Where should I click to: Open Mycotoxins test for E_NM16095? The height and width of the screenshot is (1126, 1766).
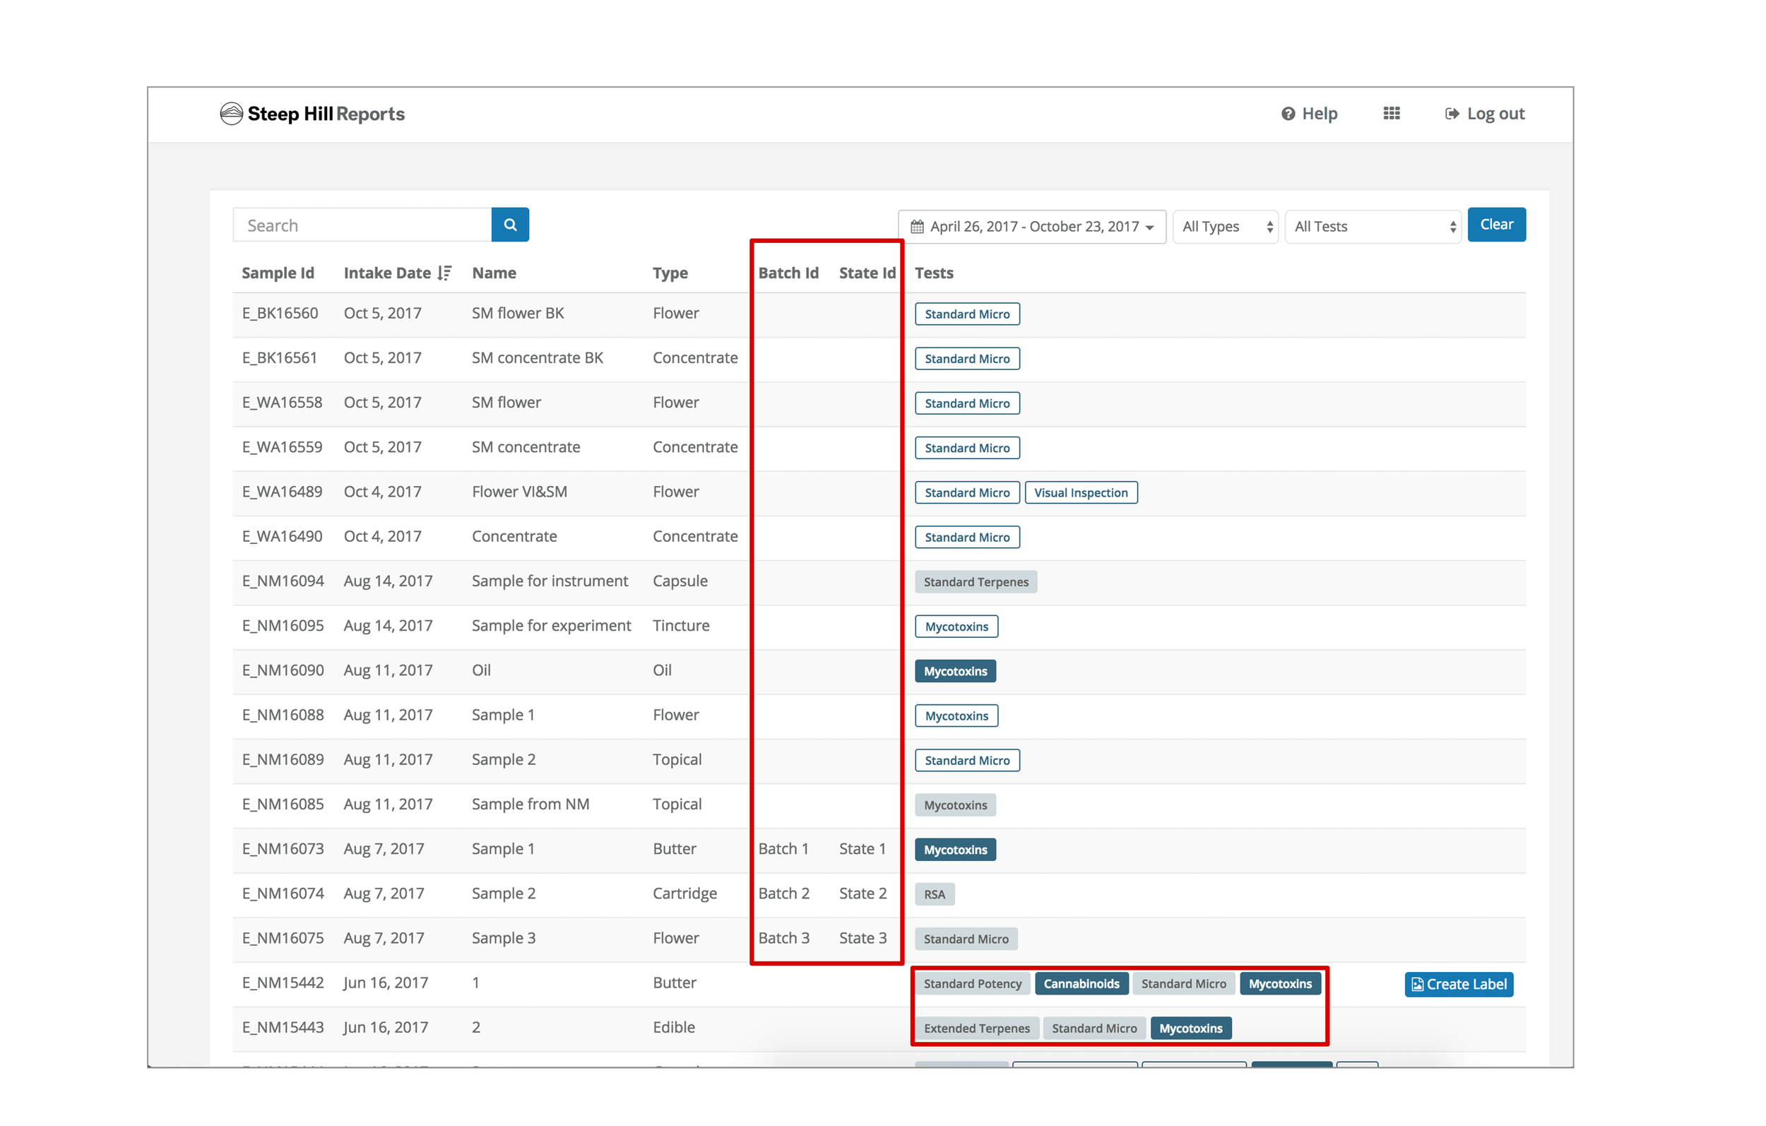point(956,627)
